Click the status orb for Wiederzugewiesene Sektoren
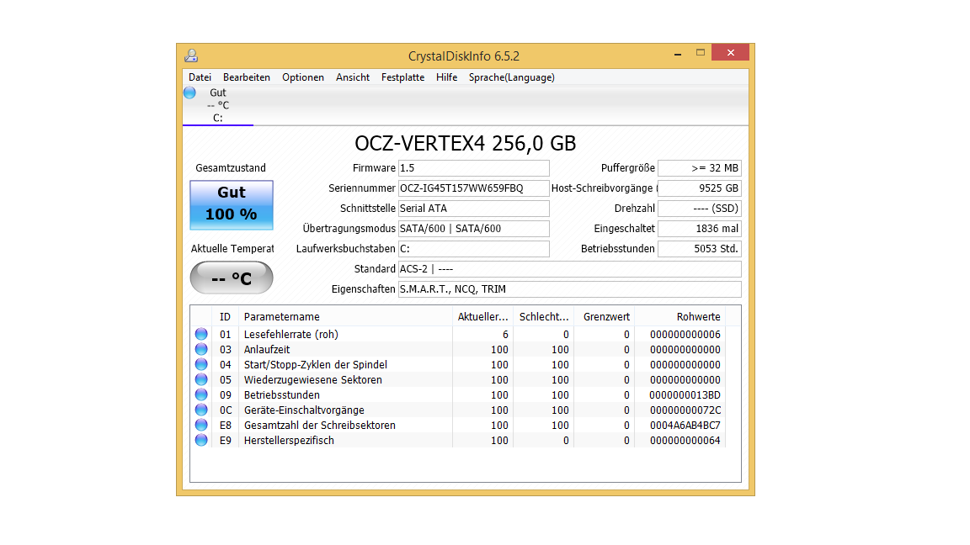Image resolution: width=970 pixels, height=545 pixels. (x=201, y=379)
